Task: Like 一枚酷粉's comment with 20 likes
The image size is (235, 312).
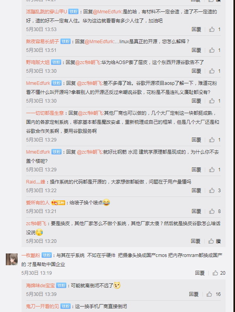Action: pyautogui.click(x=215, y=273)
